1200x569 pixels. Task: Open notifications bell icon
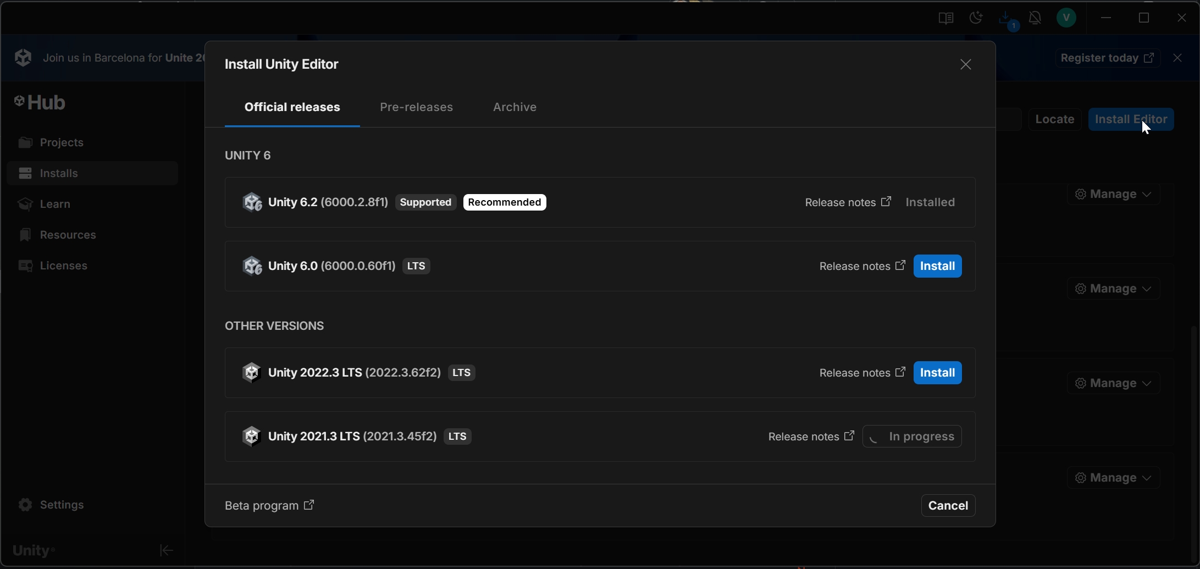pyautogui.click(x=1035, y=18)
